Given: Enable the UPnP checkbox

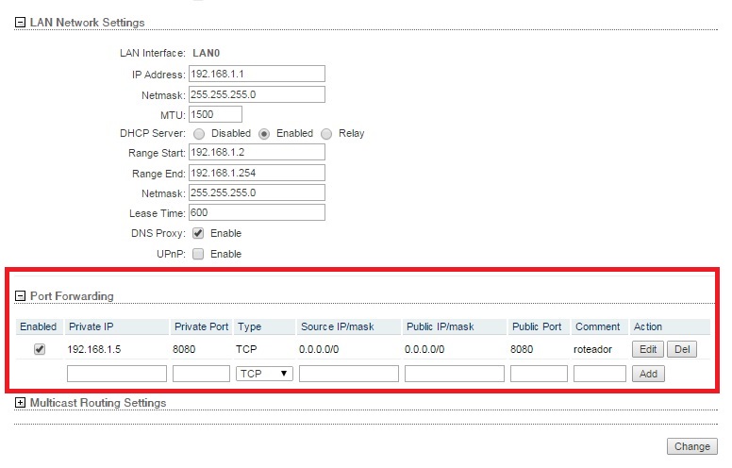Looking at the screenshot, I should (x=198, y=254).
